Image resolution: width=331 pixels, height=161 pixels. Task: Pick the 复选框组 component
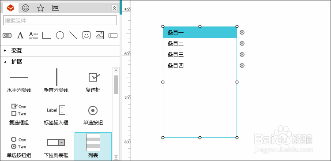point(19,114)
